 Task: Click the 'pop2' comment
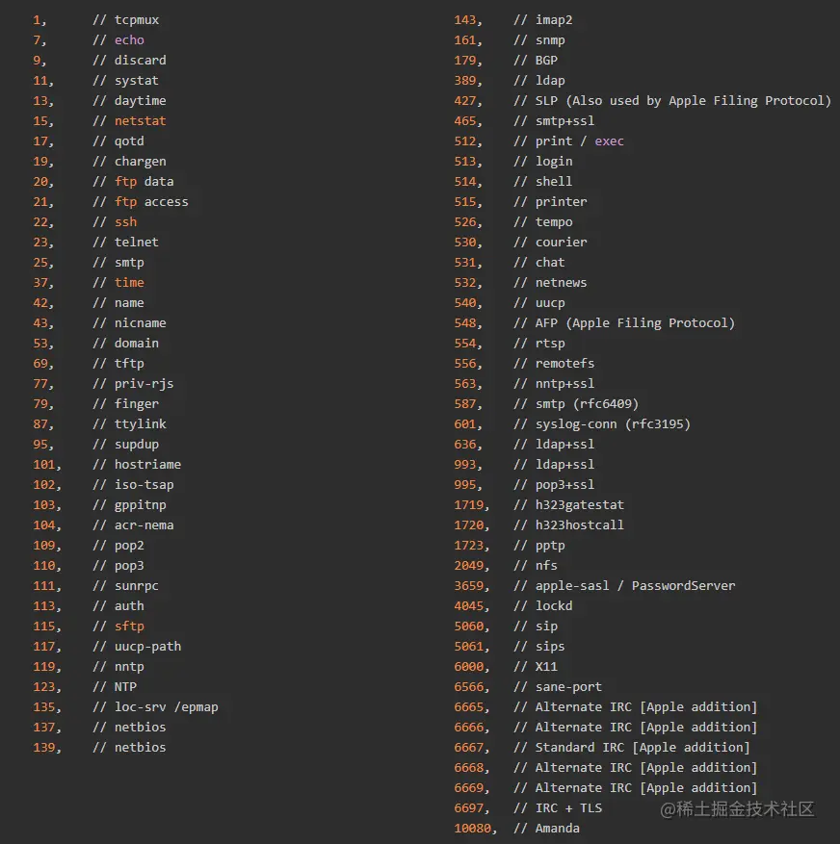click(x=129, y=546)
